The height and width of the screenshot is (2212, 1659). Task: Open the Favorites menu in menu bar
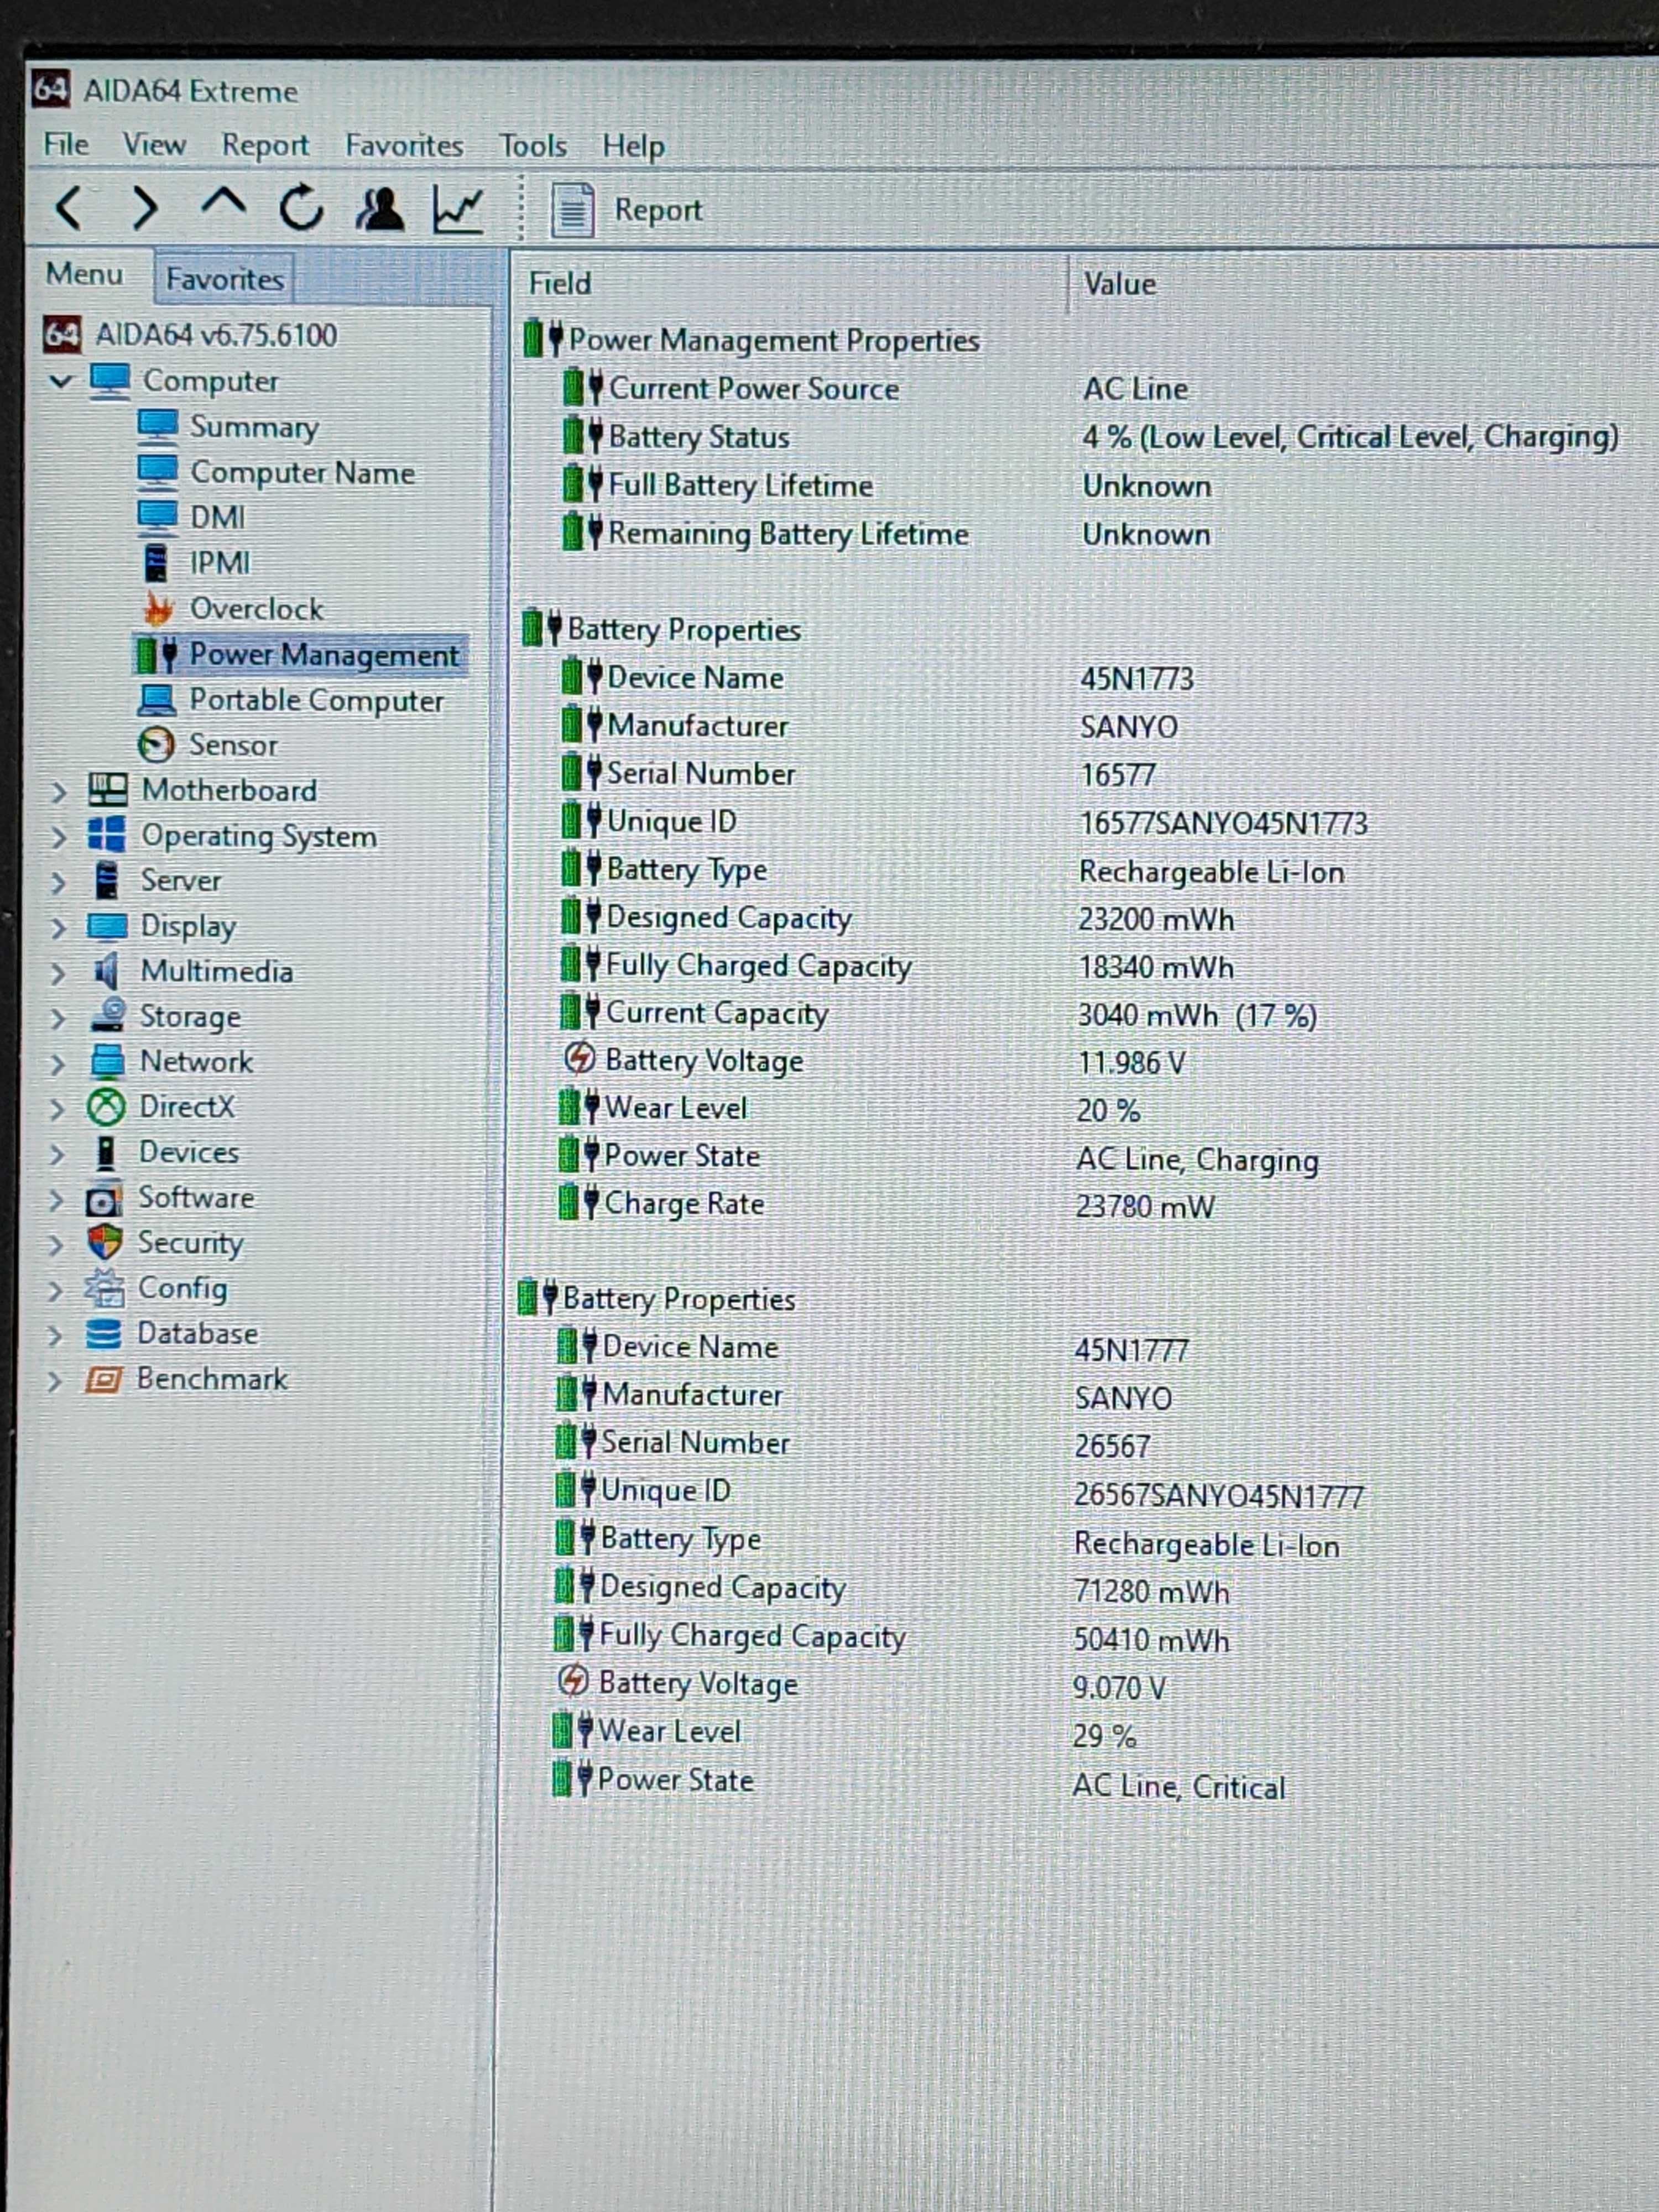404,146
